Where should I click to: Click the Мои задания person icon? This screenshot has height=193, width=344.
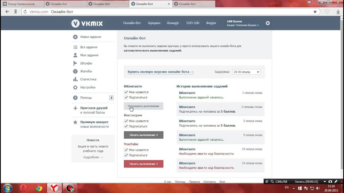(75, 55)
